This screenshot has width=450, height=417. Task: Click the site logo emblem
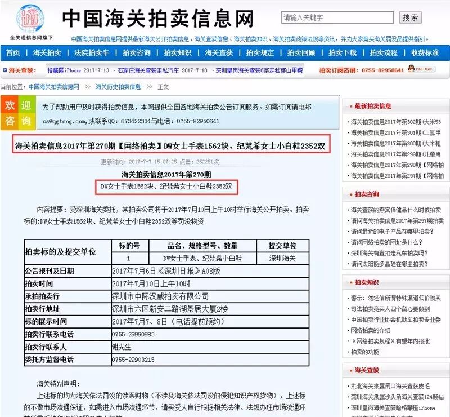tap(30, 19)
